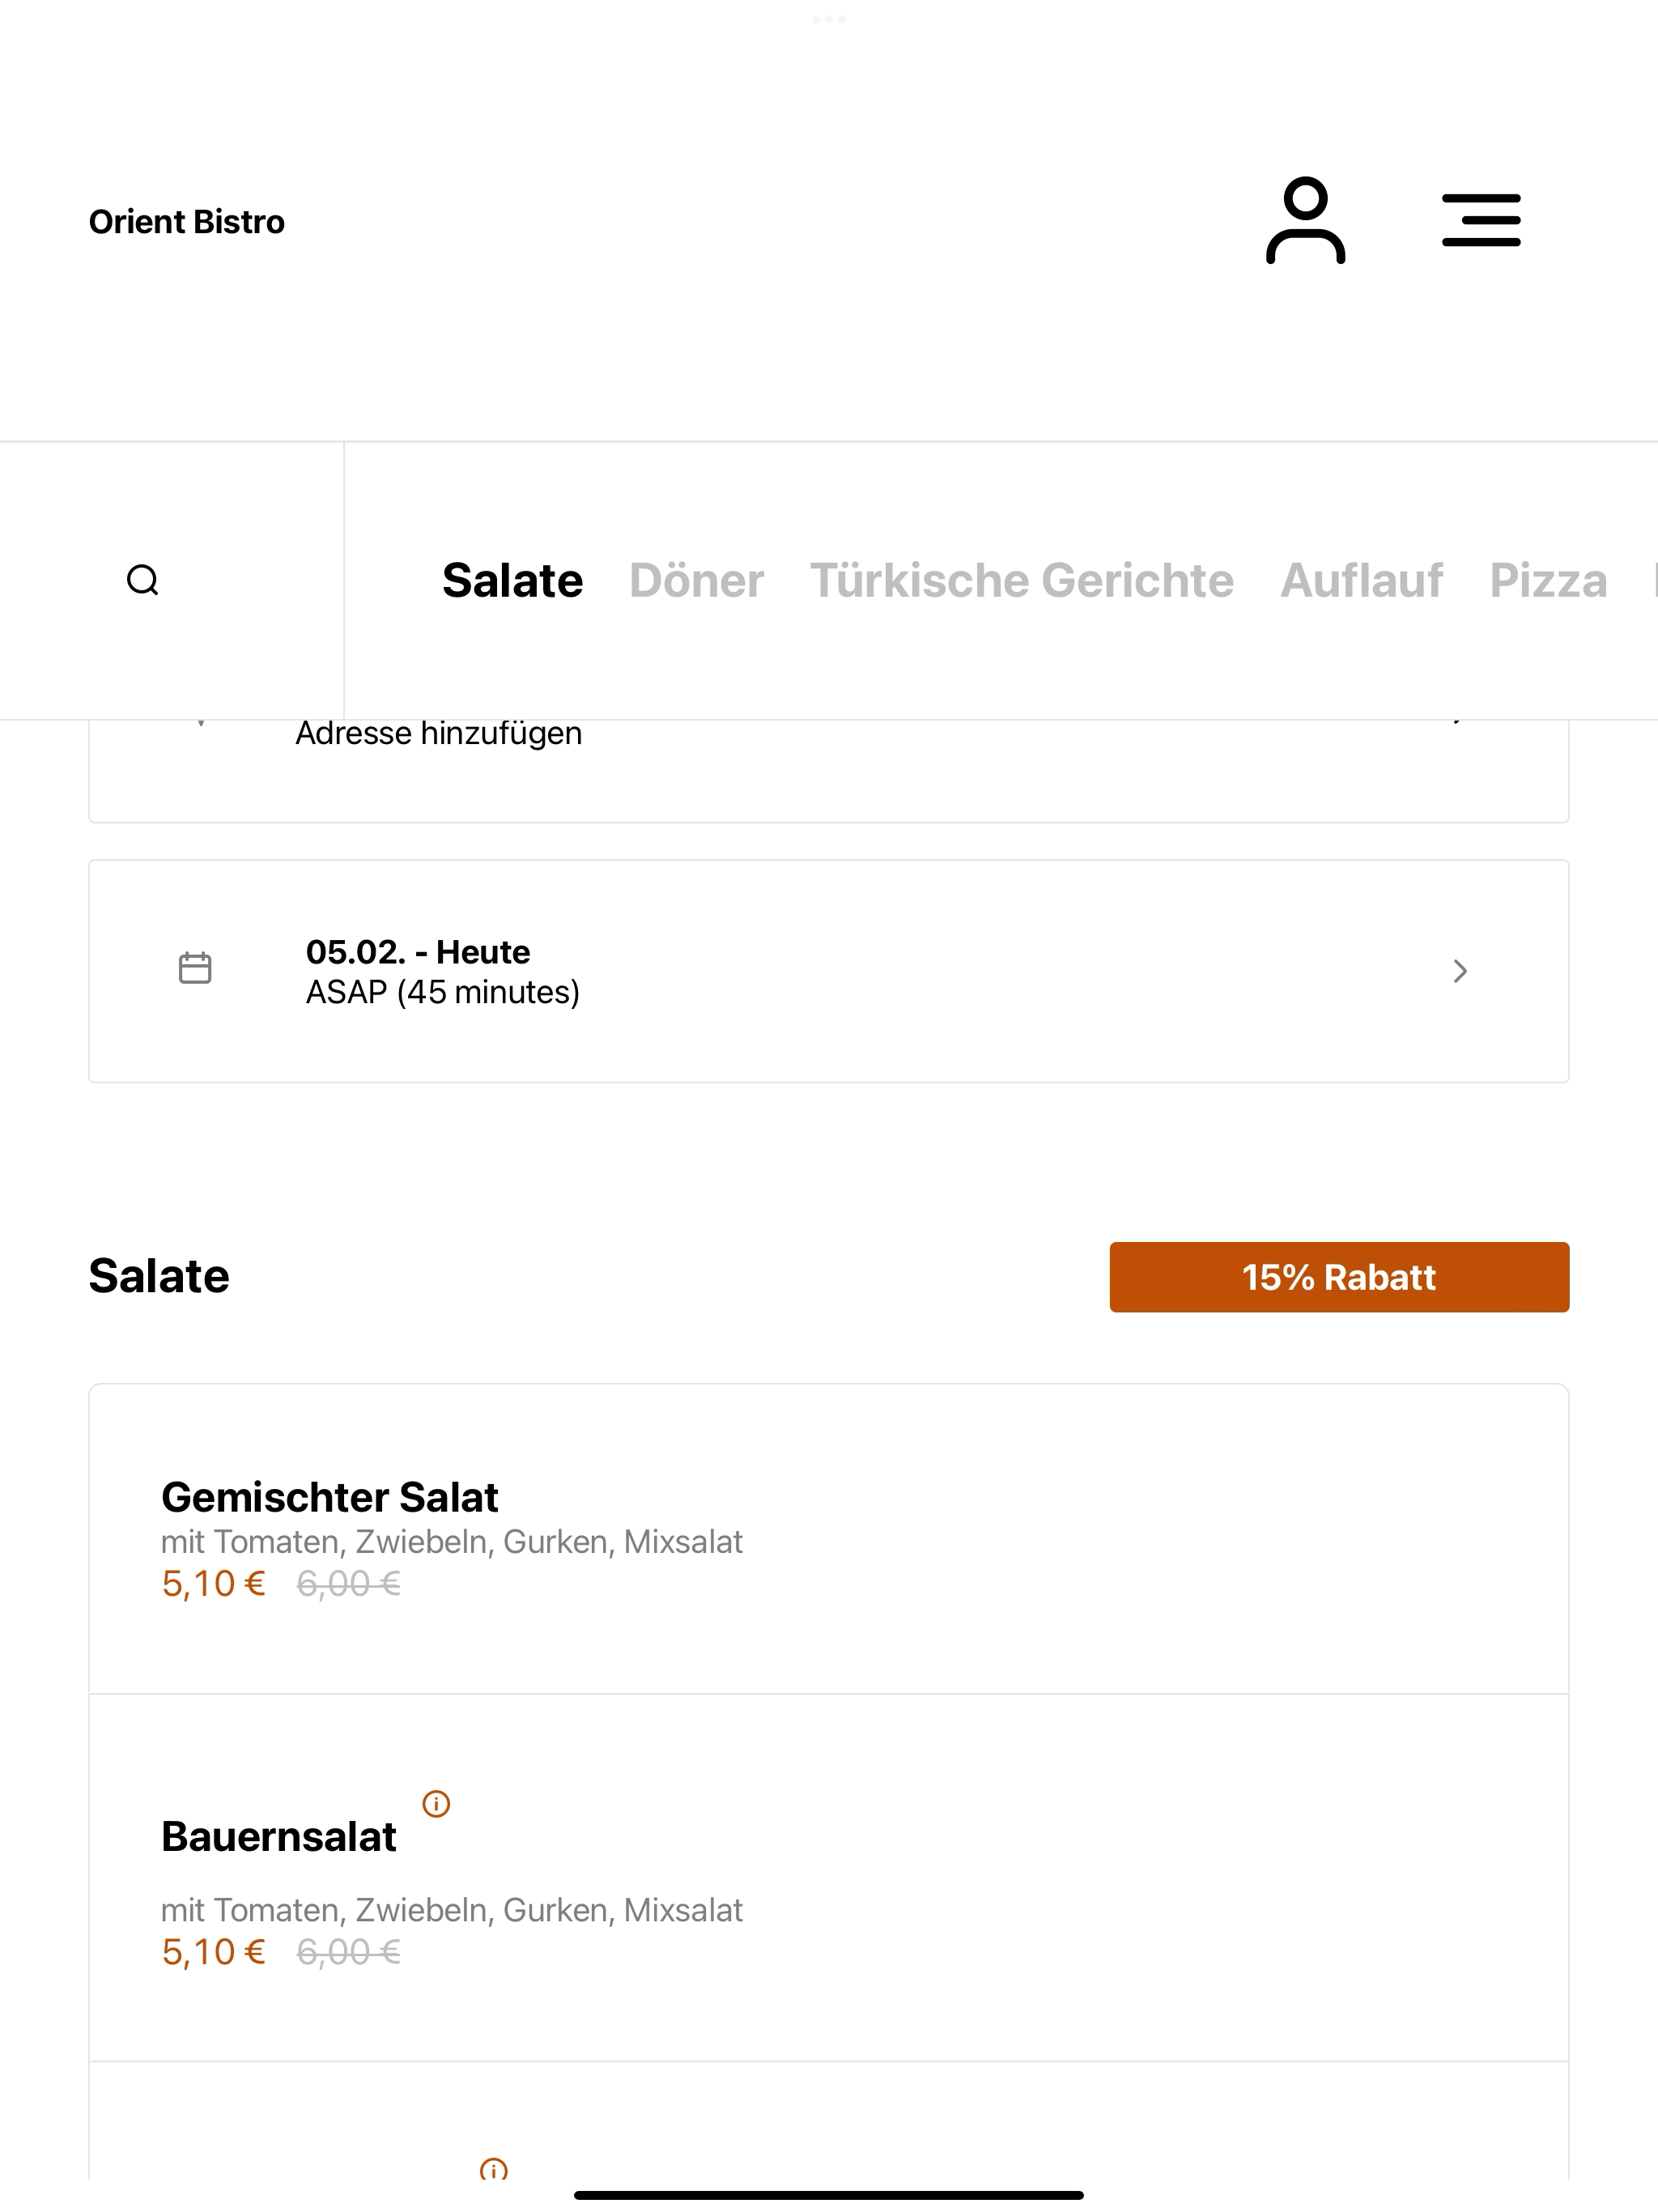Screen dimensions: 1658x2212
Task: Open the Pizza category tab
Action: click(1548, 580)
